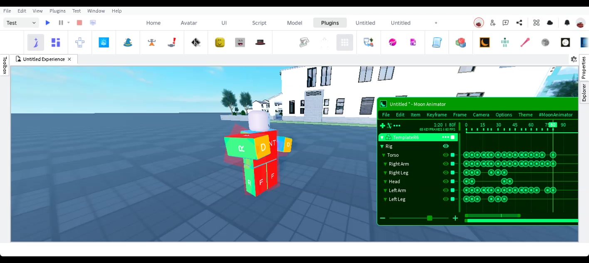
Task: Click the add collaborator person icon
Action: point(492,23)
